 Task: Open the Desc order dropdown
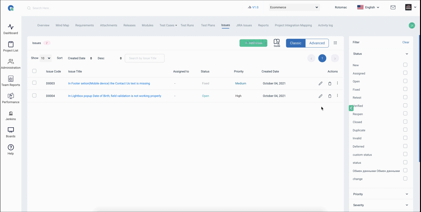tap(110, 58)
